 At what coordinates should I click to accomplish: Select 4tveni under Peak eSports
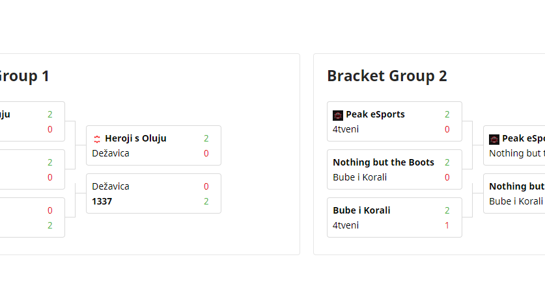click(x=346, y=129)
